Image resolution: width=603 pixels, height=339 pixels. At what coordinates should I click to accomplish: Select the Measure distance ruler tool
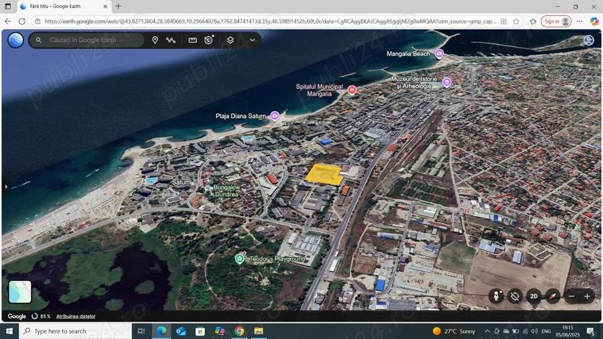click(x=193, y=40)
